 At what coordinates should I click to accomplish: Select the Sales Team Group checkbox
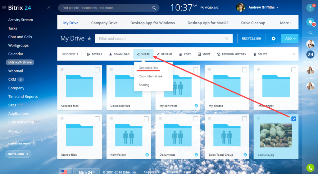coord(245,119)
